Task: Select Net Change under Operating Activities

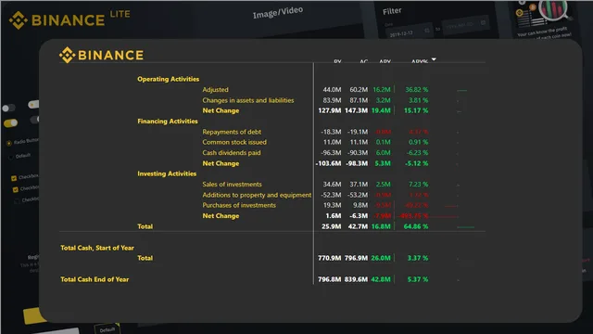Action: [221, 110]
